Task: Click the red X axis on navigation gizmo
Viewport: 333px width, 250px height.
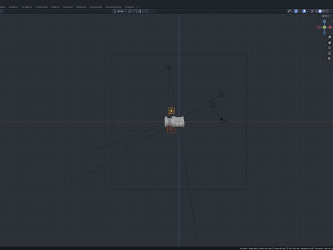Action: (330, 27)
